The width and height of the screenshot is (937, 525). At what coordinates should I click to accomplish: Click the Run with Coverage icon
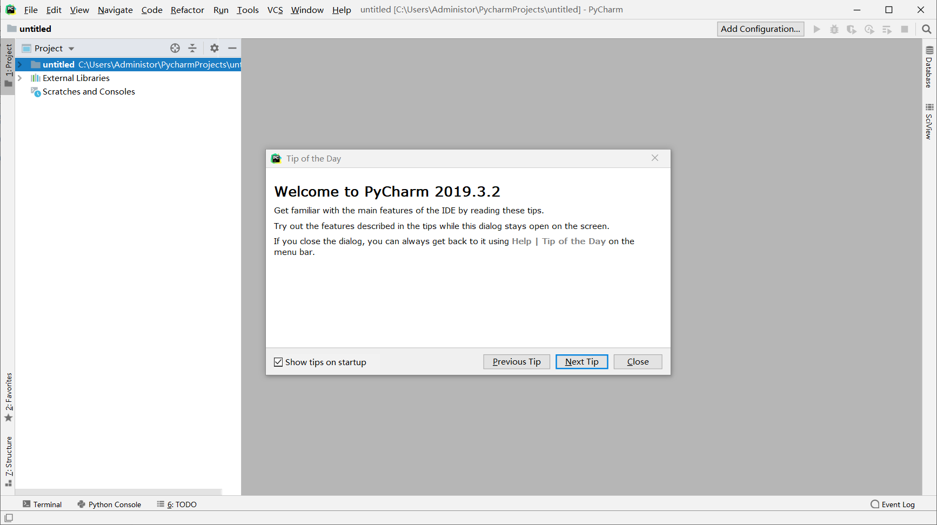pos(852,29)
